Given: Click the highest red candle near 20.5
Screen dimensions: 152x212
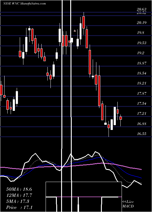Looking at the screenshot, I should [x=84, y=22].
